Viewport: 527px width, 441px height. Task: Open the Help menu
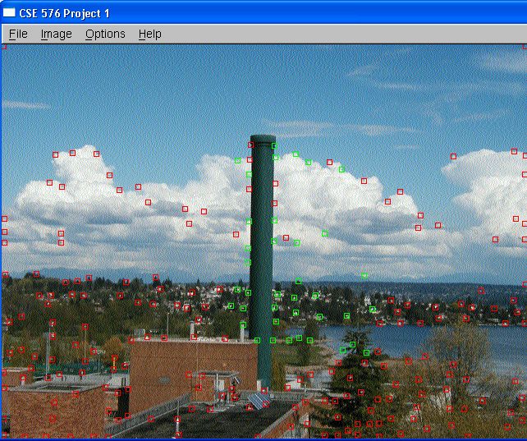coord(150,34)
